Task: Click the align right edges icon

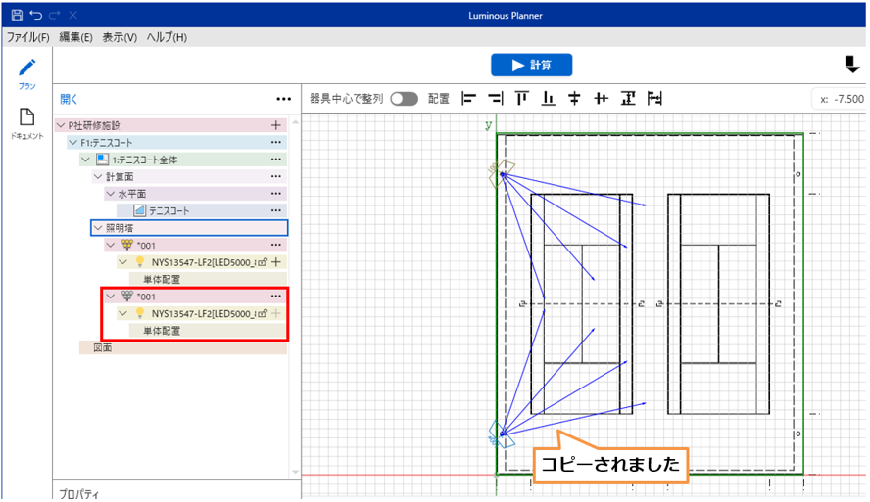Action: (496, 99)
